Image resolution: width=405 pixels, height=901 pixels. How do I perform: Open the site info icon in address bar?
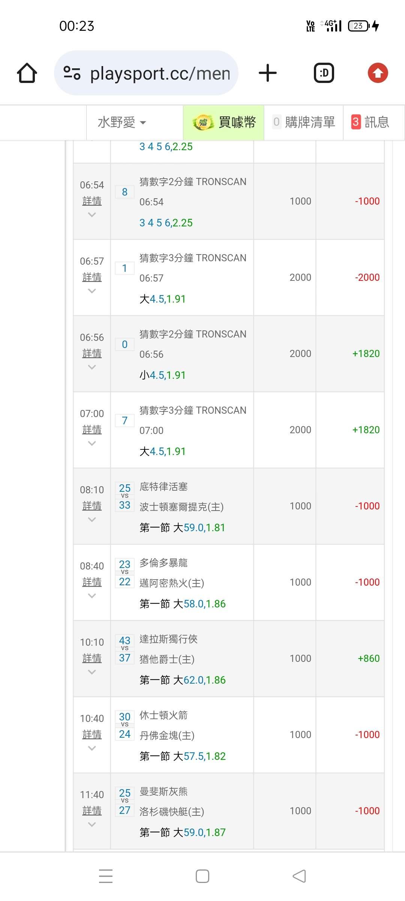[x=72, y=73]
